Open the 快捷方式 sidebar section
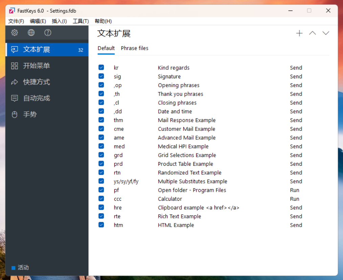 click(47, 82)
